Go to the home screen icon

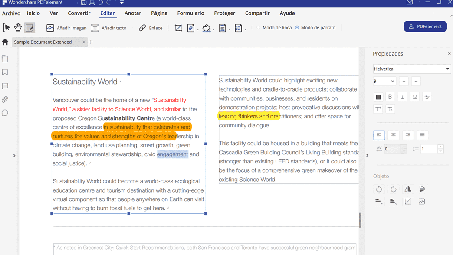pos(5,42)
